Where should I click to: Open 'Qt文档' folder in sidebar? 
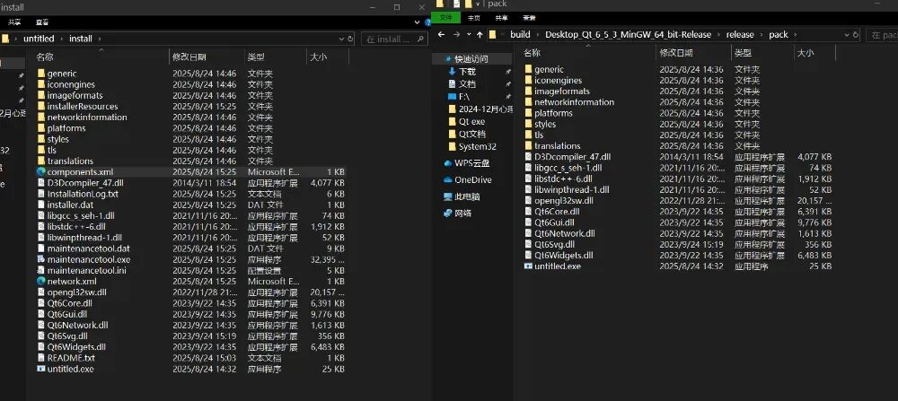tap(472, 134)
